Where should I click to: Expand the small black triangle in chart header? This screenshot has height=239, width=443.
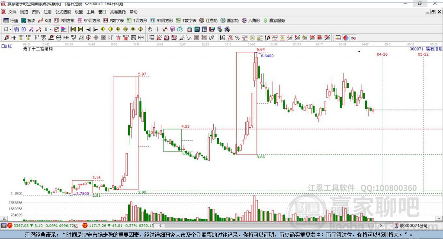(x=359, y=52)
